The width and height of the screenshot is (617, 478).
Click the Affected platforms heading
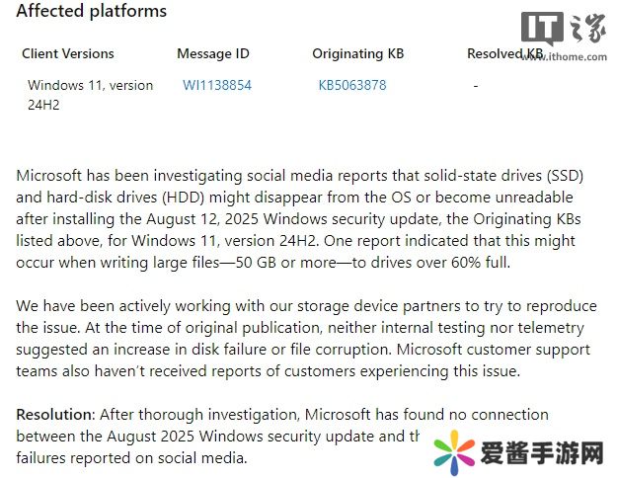(92, 12)
